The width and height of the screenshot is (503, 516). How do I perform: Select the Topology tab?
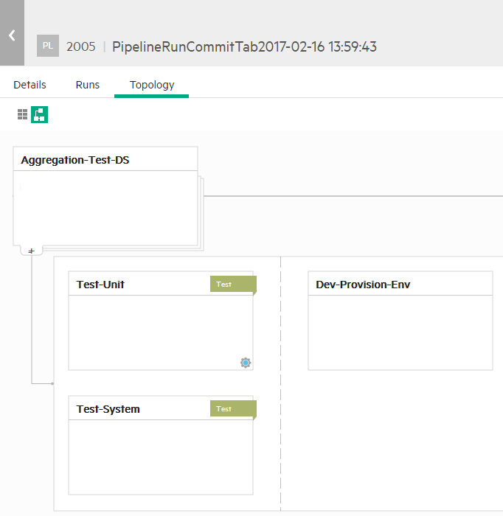(152, 85)
